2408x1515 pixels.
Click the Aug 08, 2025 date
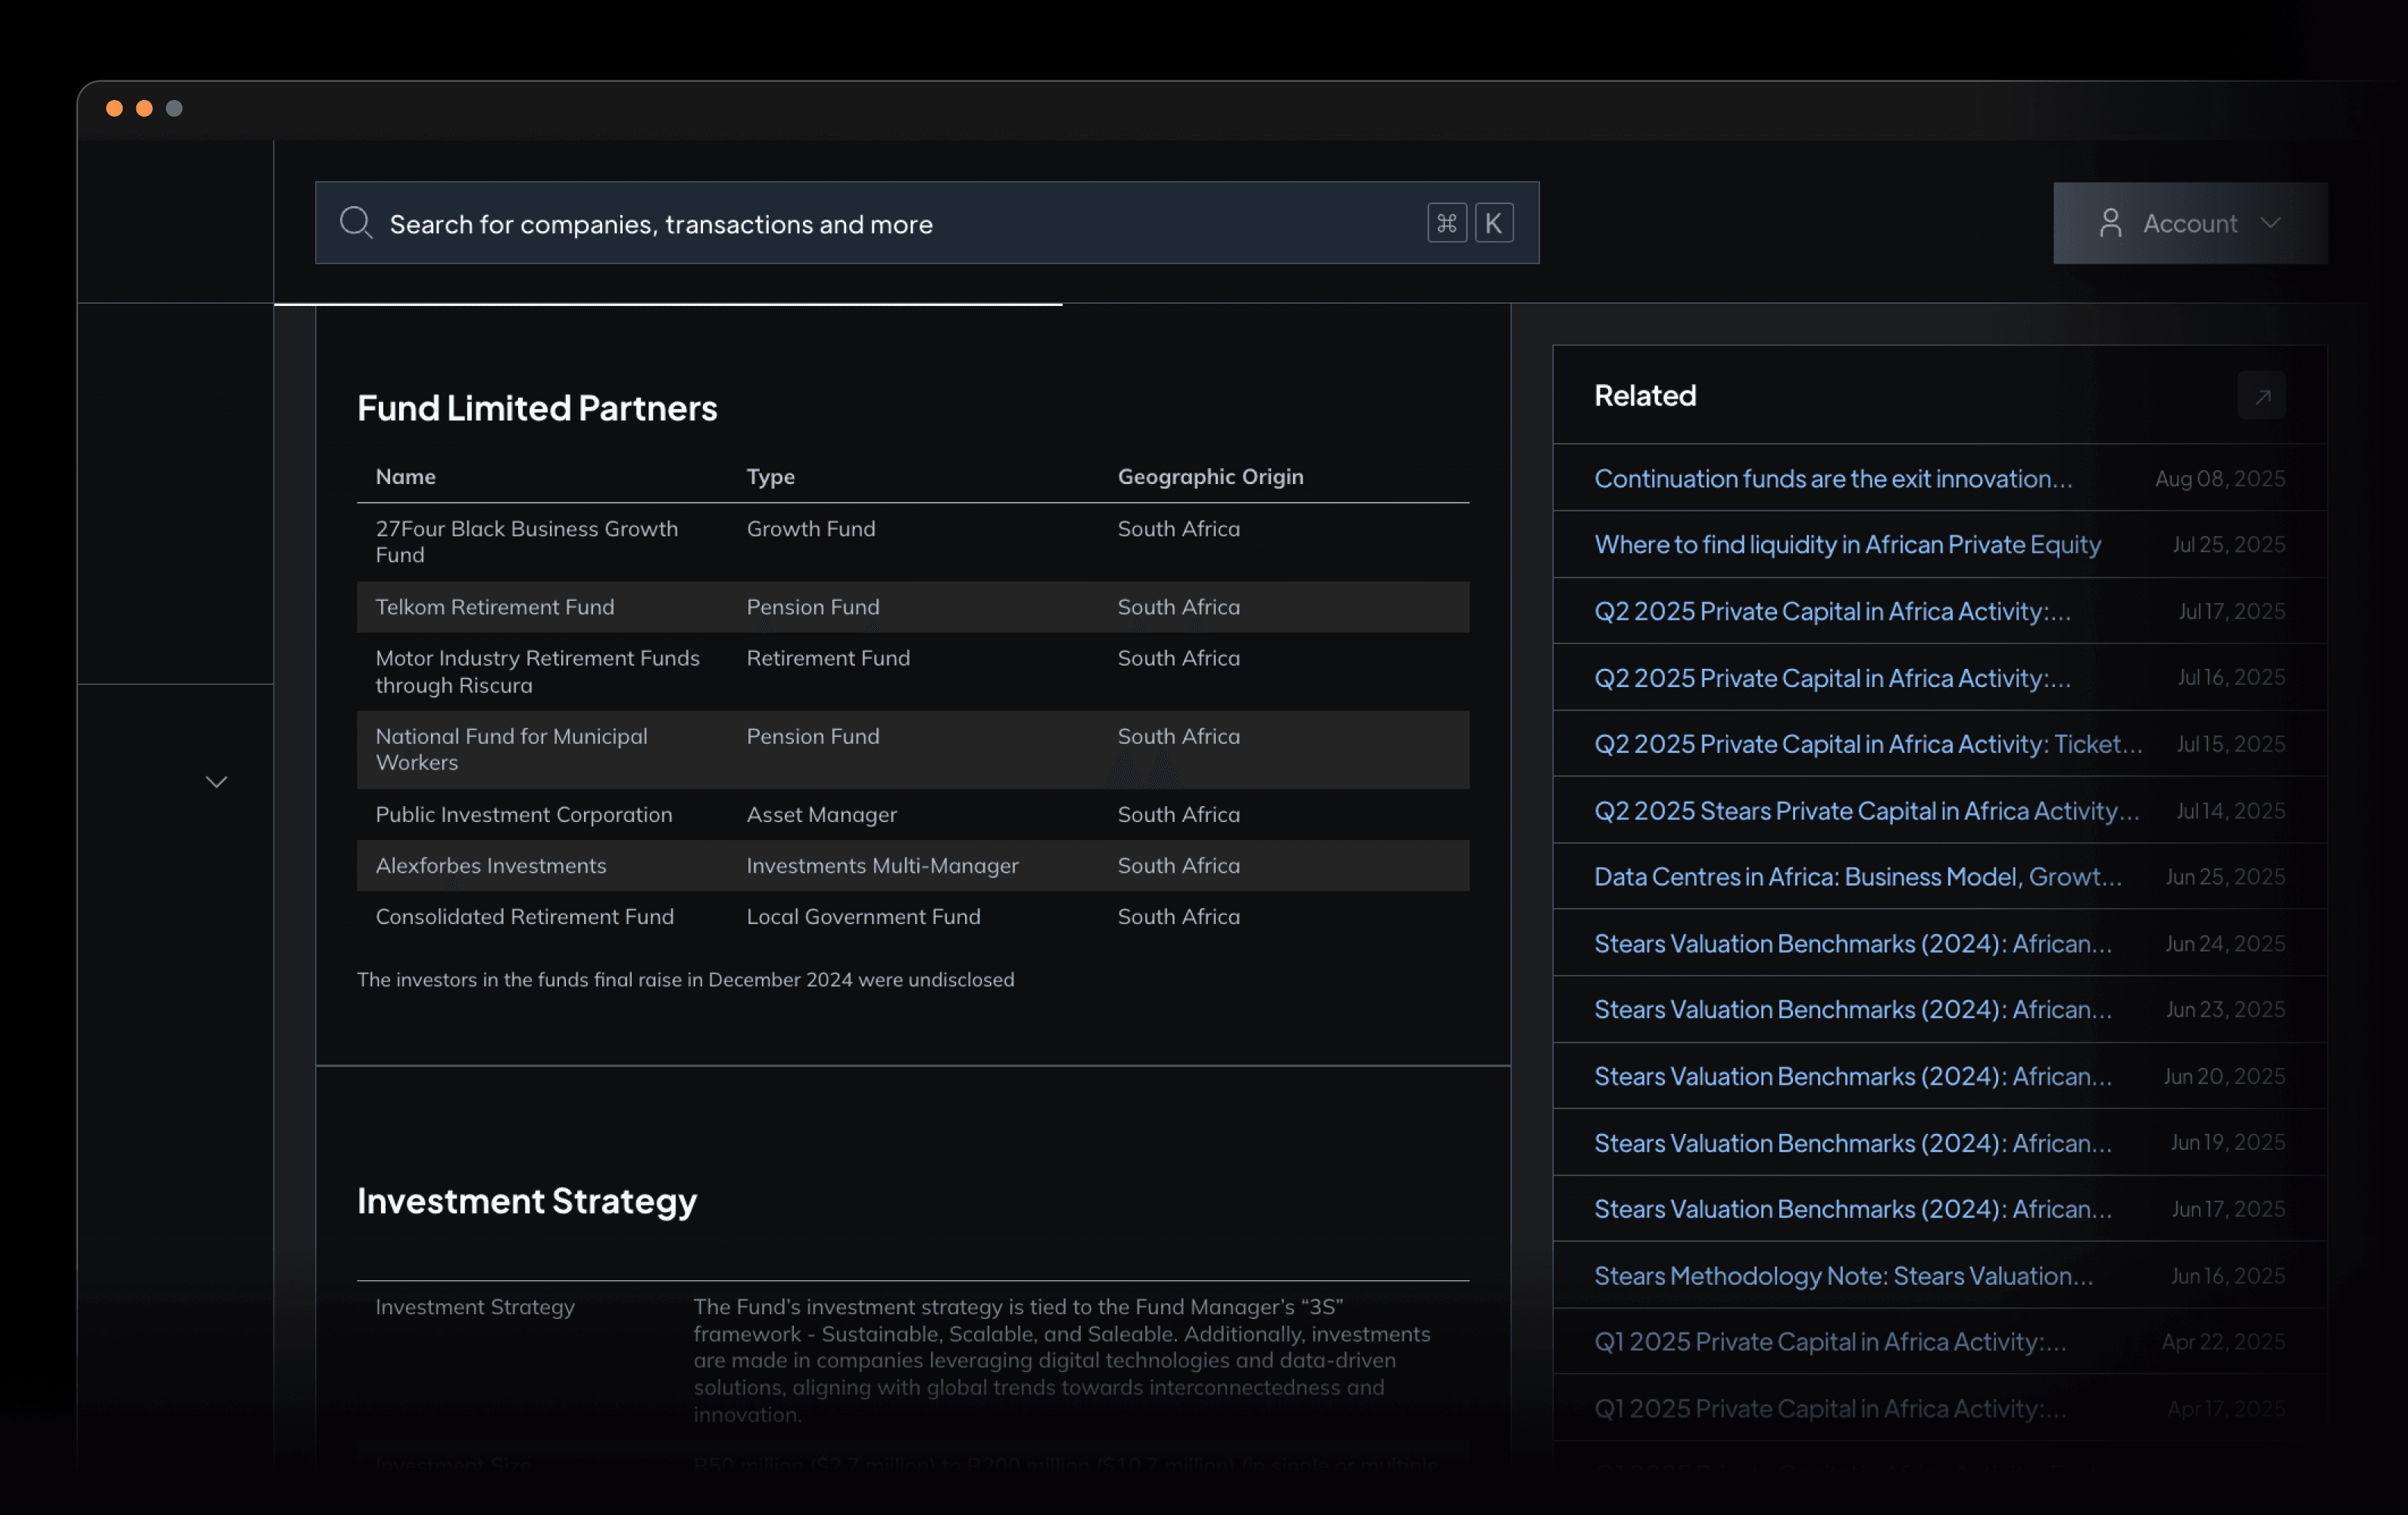(2220, 479)
